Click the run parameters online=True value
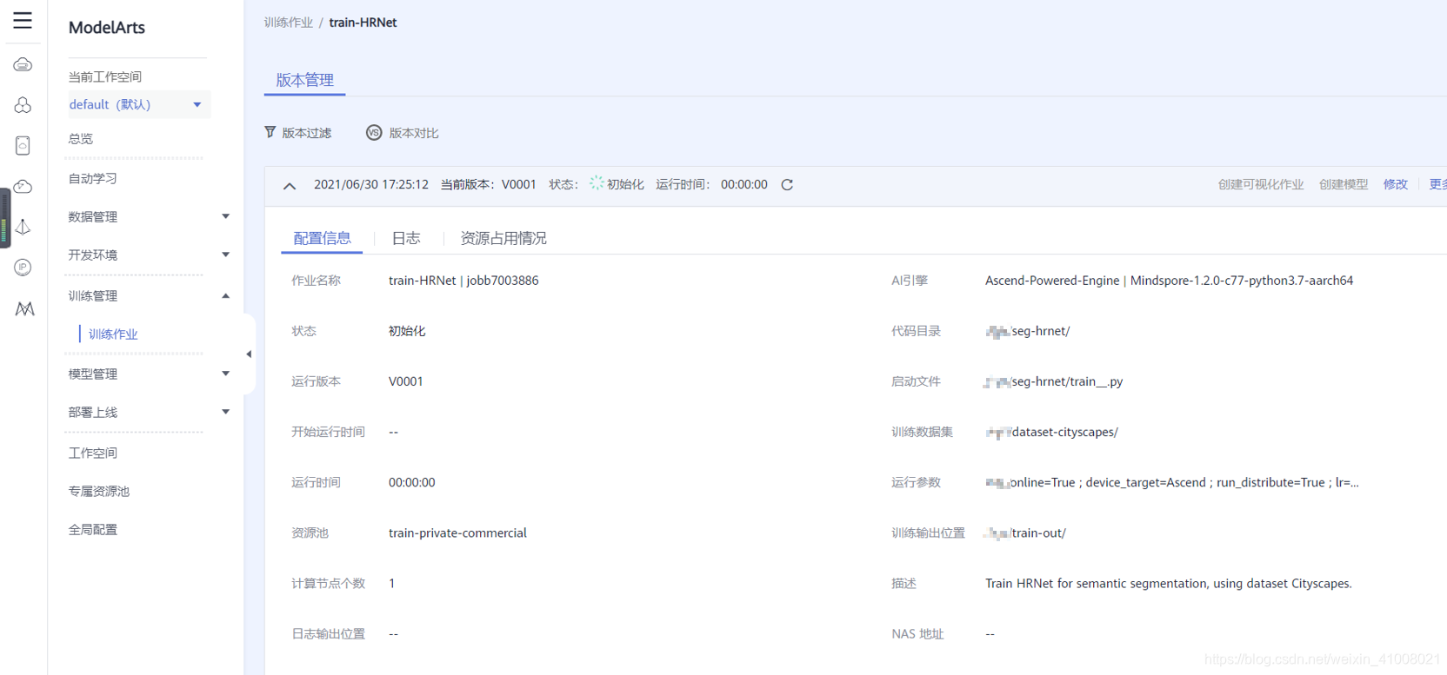 coord(1172,482)
